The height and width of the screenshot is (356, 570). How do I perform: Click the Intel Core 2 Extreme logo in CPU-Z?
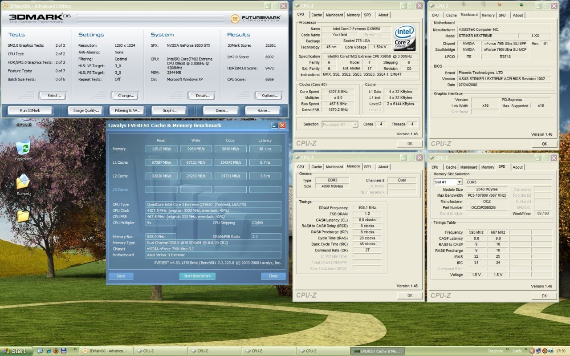click(405, 38)
